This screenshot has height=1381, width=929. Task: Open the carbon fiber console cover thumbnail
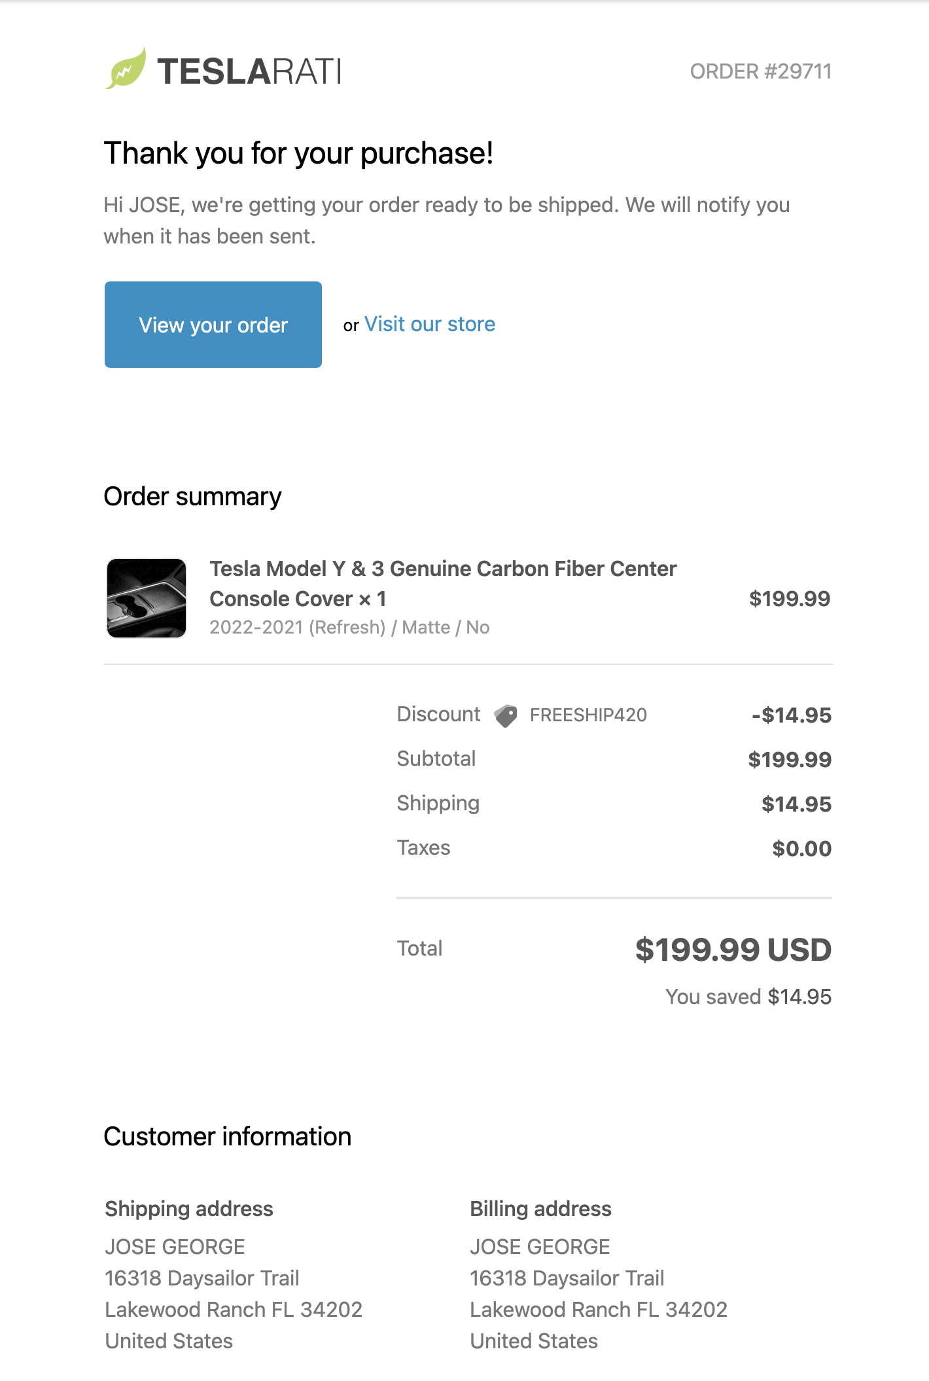click(147, 598)
